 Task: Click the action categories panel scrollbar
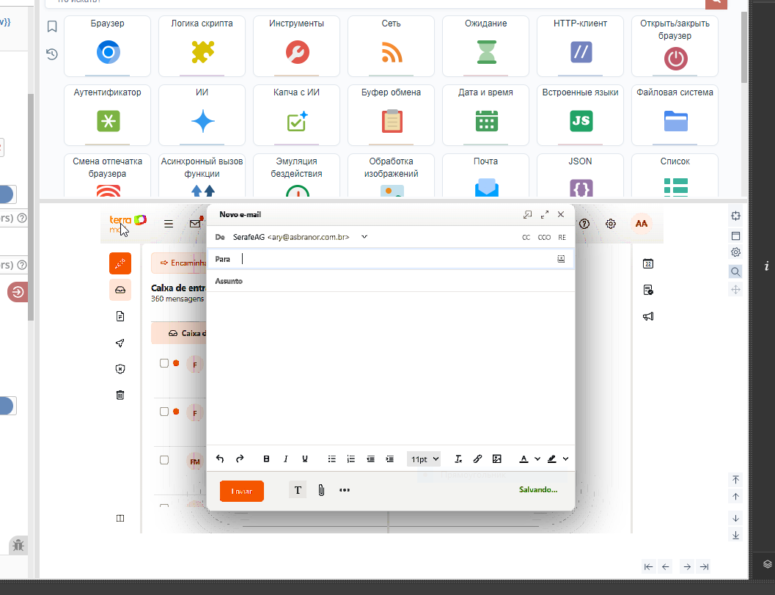(744, 47)
